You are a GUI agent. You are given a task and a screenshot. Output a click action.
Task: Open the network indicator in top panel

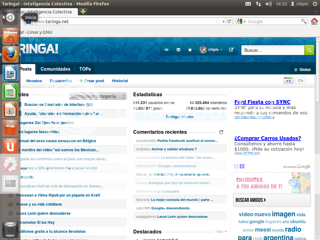(258, 4)
